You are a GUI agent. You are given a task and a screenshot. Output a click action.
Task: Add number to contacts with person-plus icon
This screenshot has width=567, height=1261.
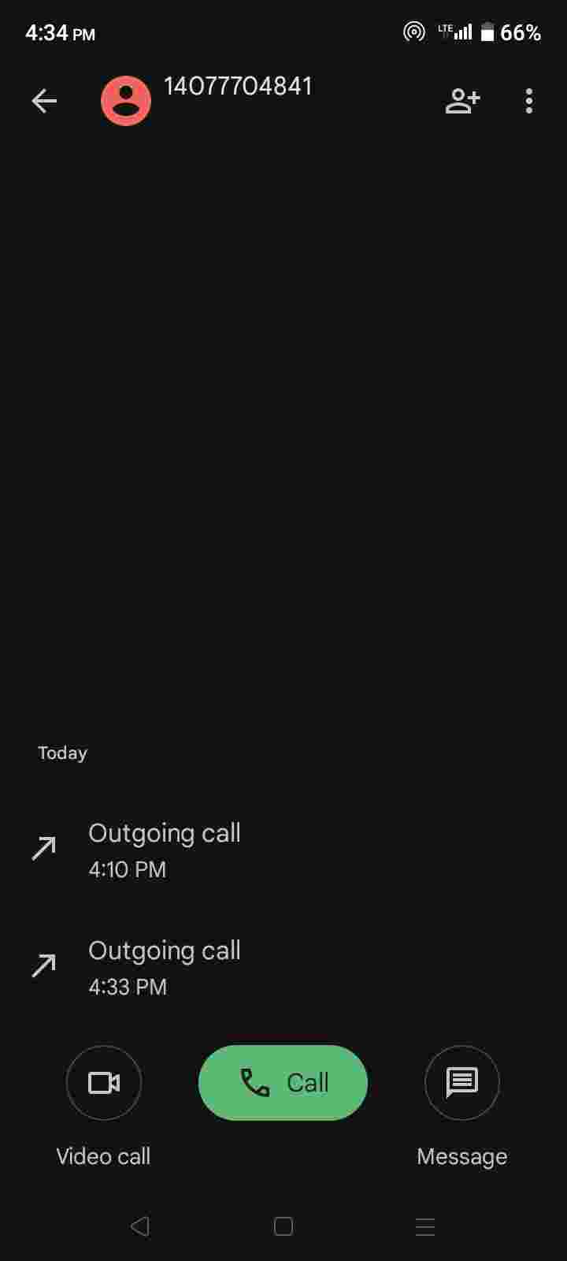[x=463, y=101]
